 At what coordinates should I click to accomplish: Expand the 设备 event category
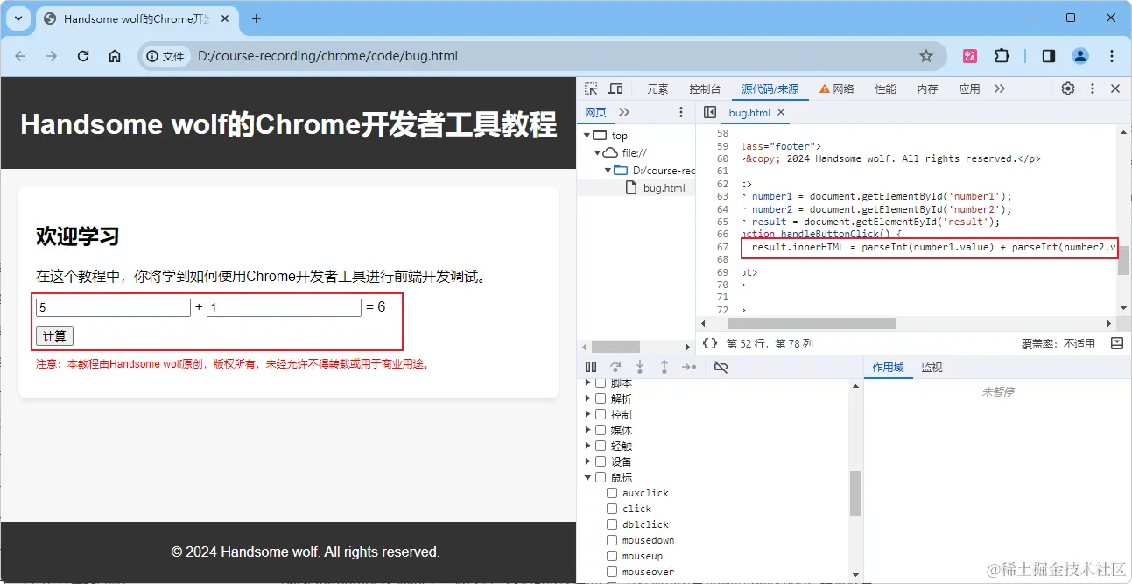(588, 461)
